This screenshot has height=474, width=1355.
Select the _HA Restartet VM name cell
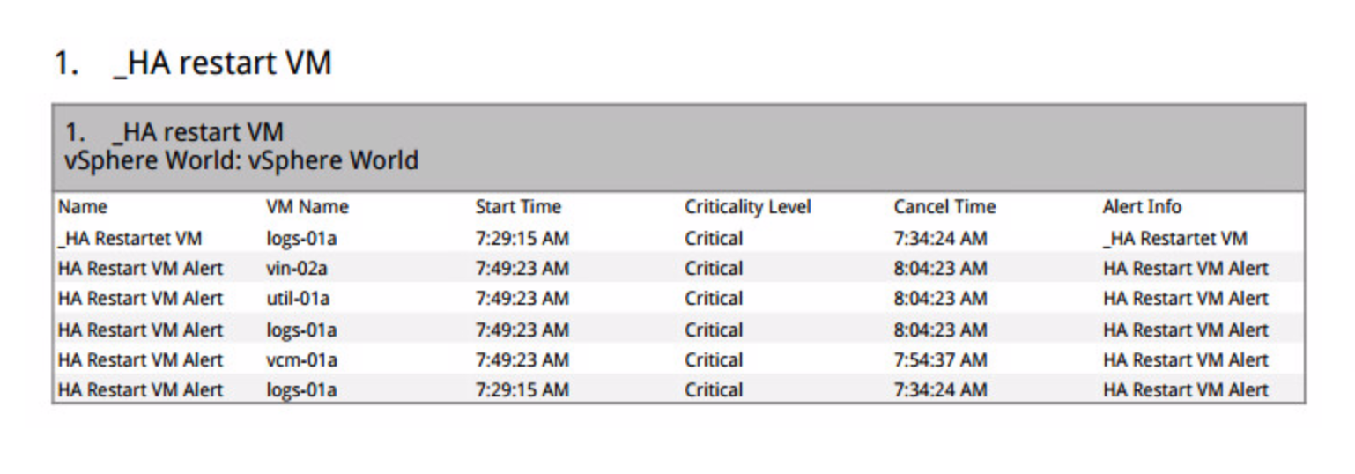pyautogui.click(x=130, y=239)
